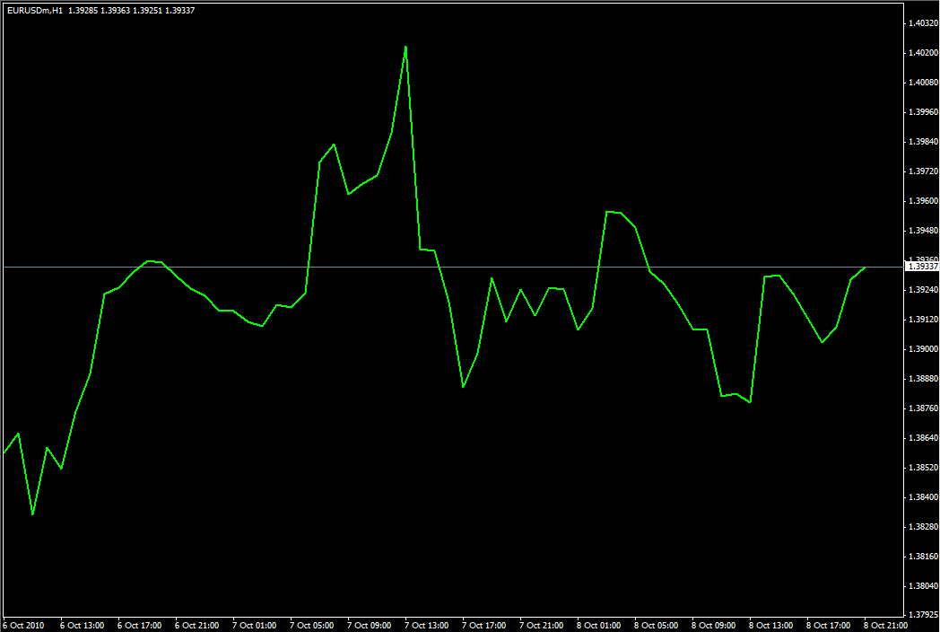
Task: Click the 1.39240 price axis label
Action: 923,290
